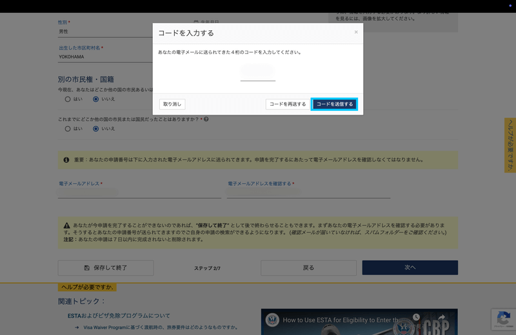Click the 戻る button
This screenshot has width=516, height=335.
(308, 268)
